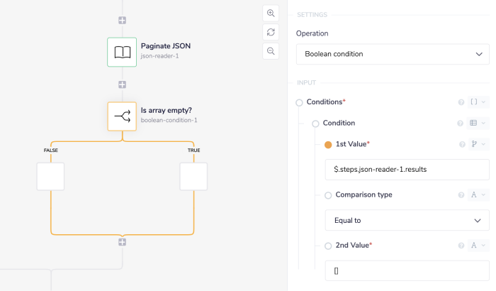
Task: Click the 1st Value input field
Action: 407,170
